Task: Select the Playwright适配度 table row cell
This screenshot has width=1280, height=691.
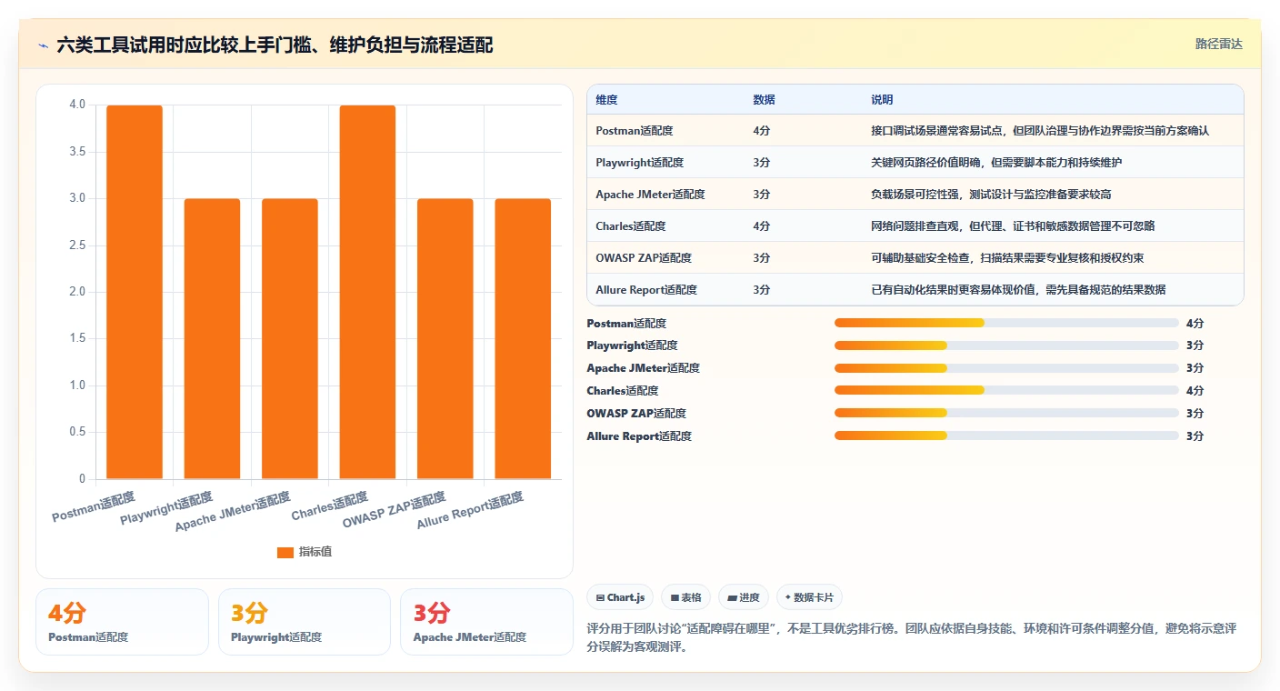Action: (639, 163)
